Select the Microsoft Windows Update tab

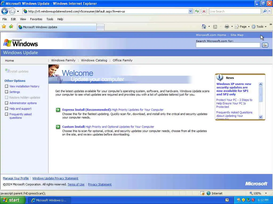tap(57, 27)
